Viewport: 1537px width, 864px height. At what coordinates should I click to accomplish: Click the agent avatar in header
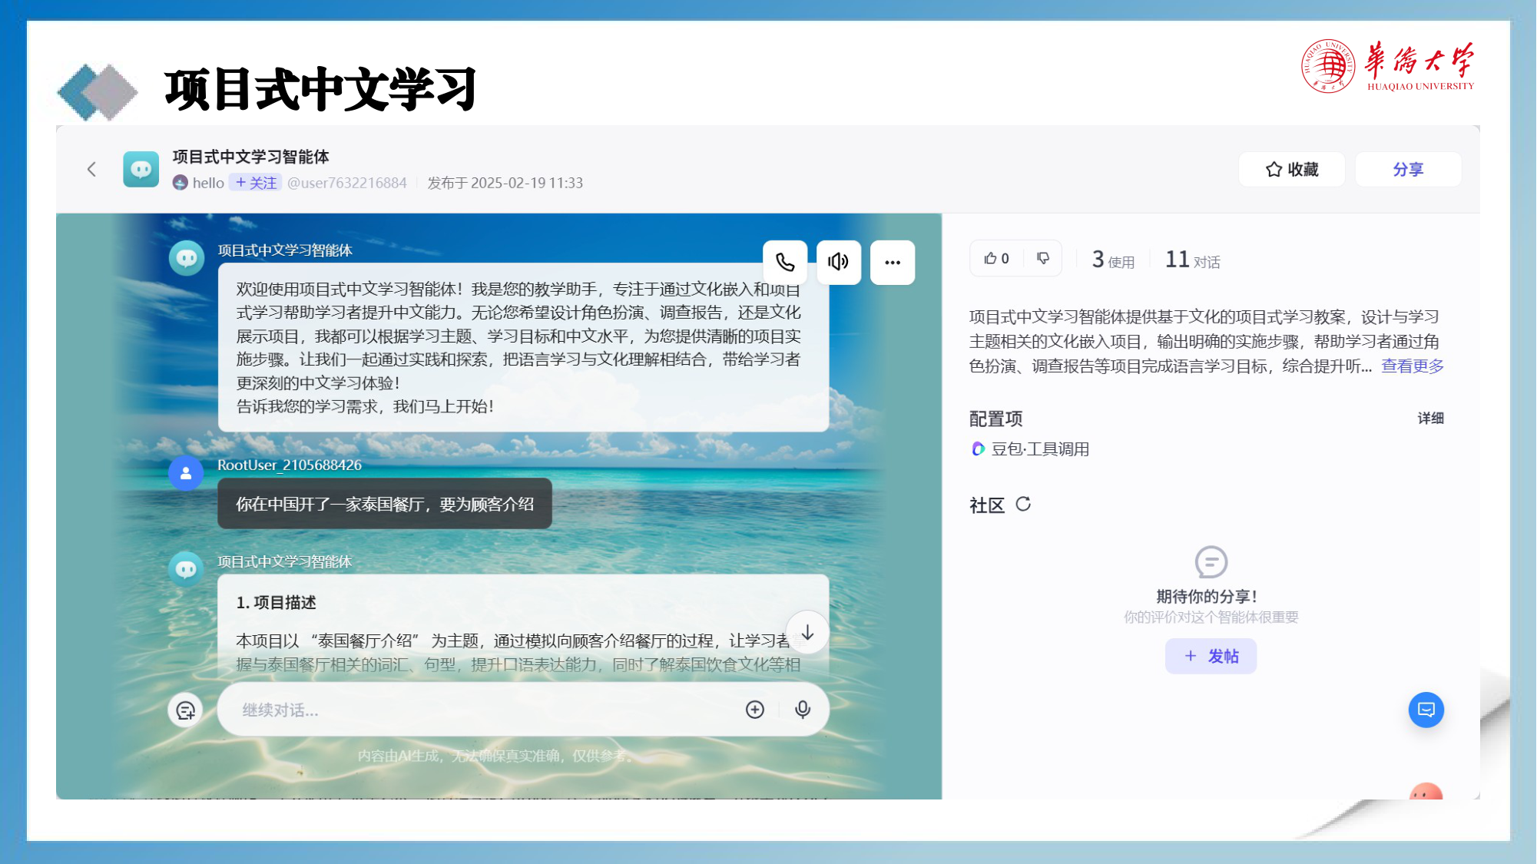(x=141, y=169)
